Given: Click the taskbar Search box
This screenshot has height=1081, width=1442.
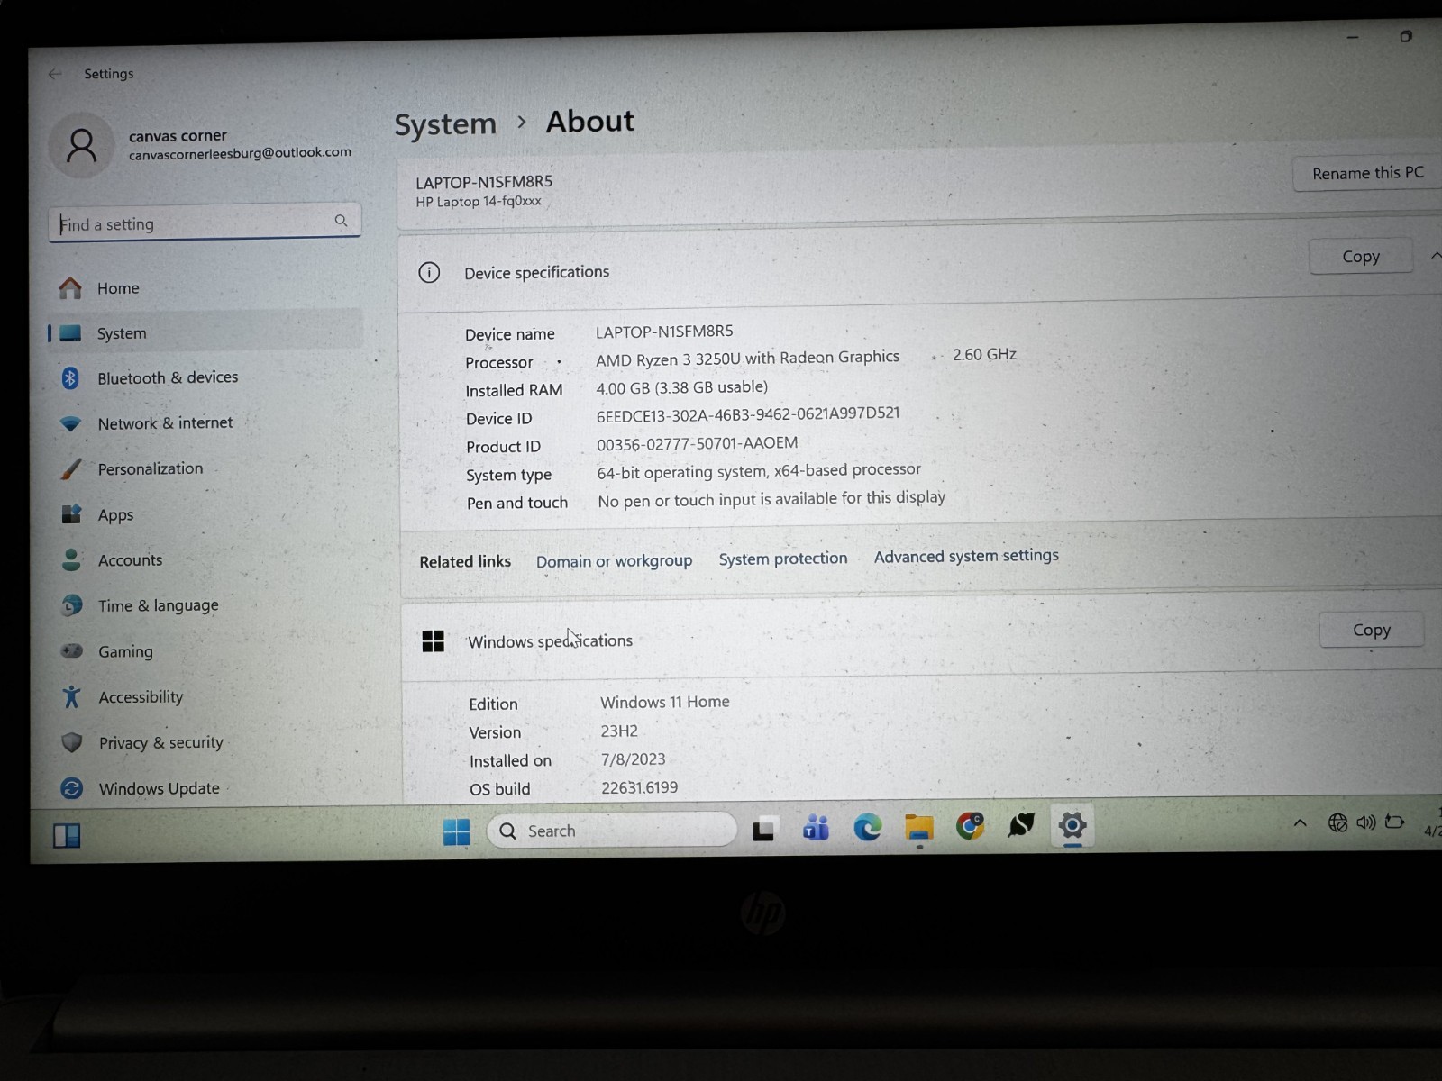Looking at the screenshot, I should point(613,831).
